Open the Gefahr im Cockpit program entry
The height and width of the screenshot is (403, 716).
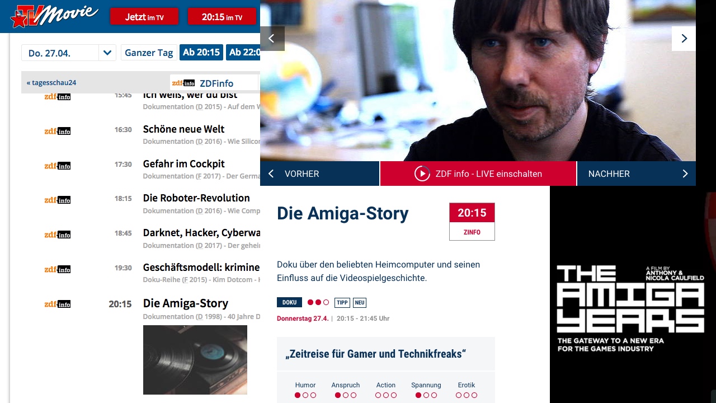(183, 164)
